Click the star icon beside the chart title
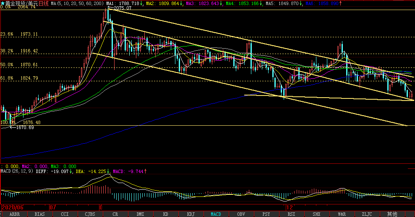415x217 pixels. 3,3
